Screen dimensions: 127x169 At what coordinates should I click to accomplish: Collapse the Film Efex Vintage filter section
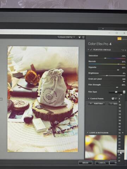(x=89, y=50)
